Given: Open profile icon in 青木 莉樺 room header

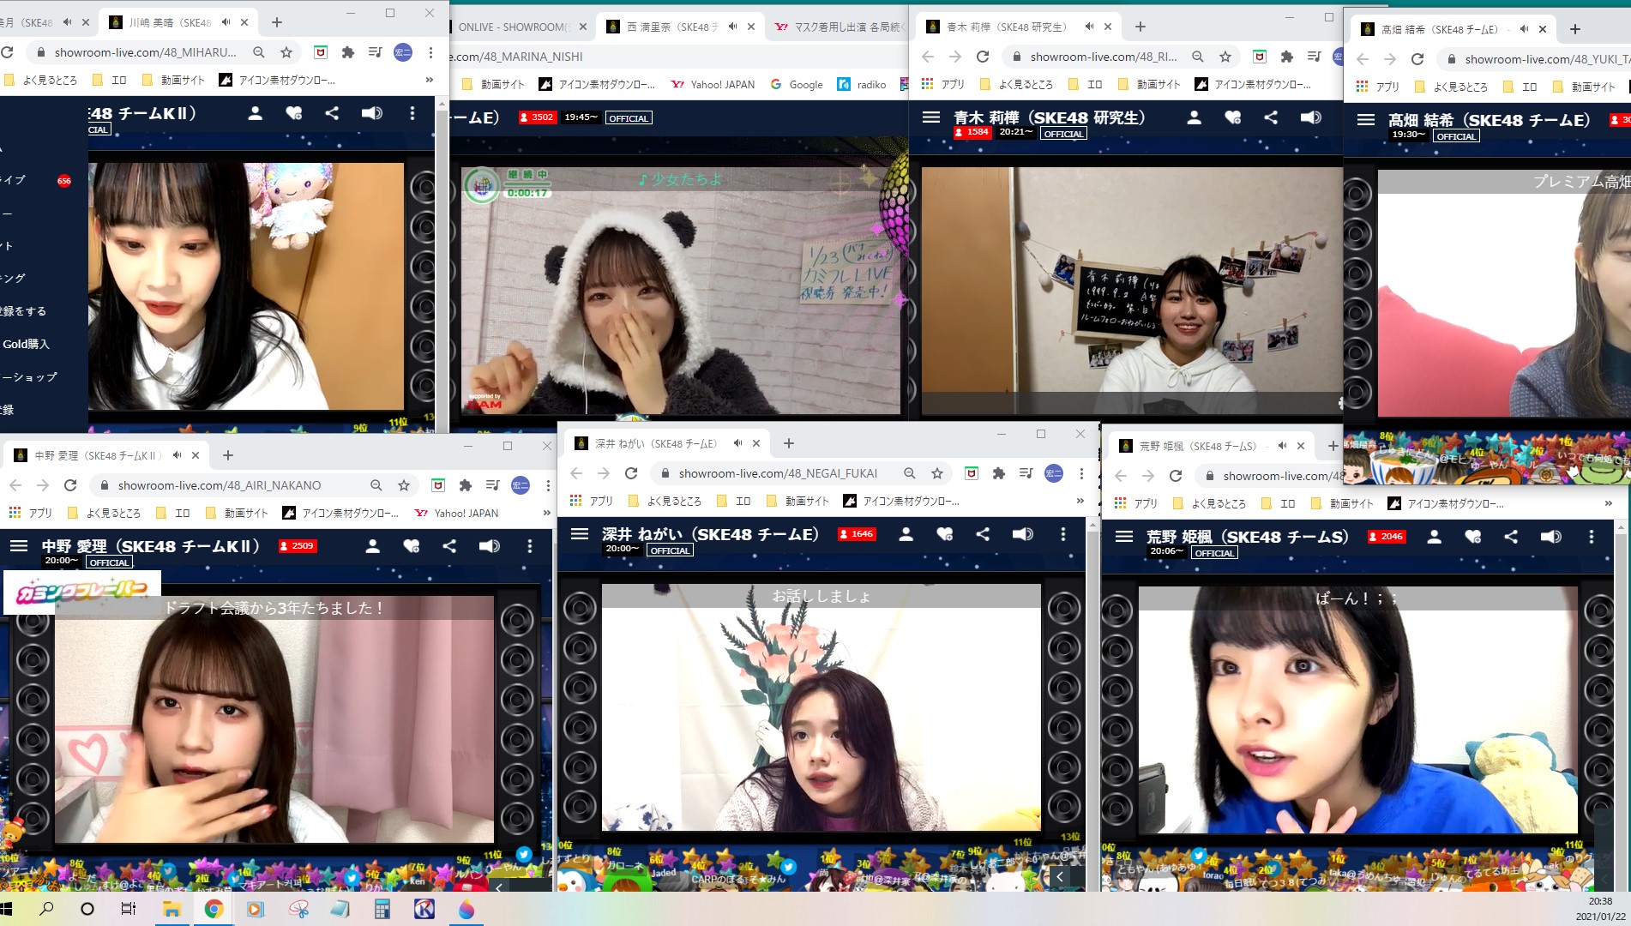Looking at the screenshot, I should coord(1194,117).
